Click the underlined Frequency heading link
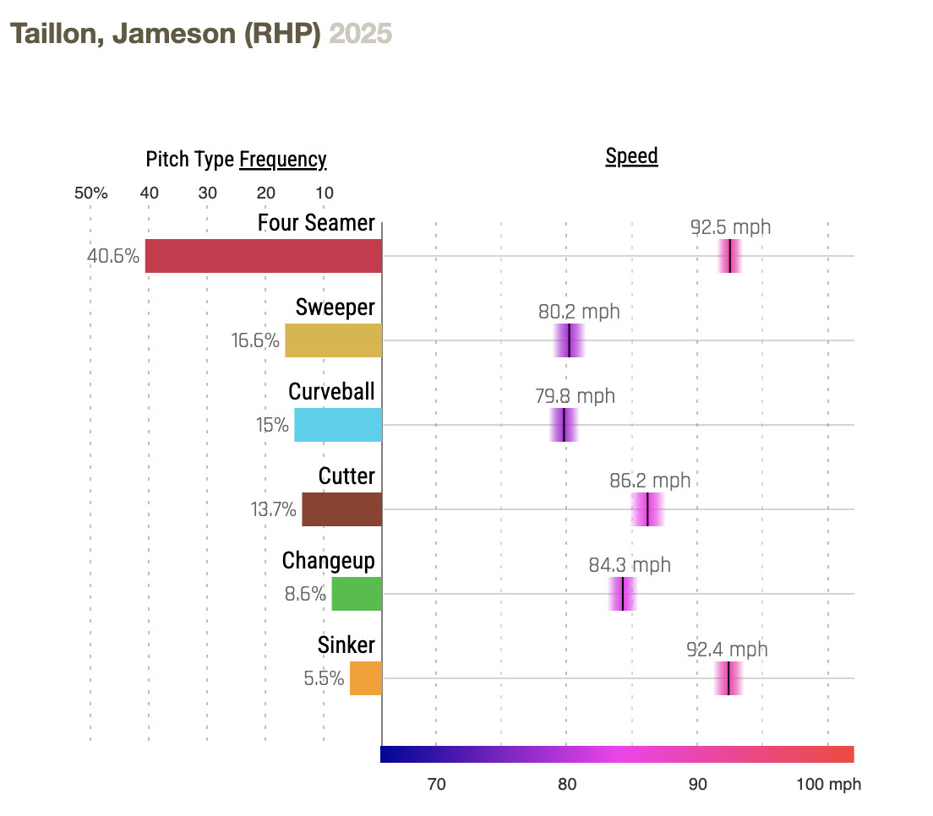 pos(282,160)
